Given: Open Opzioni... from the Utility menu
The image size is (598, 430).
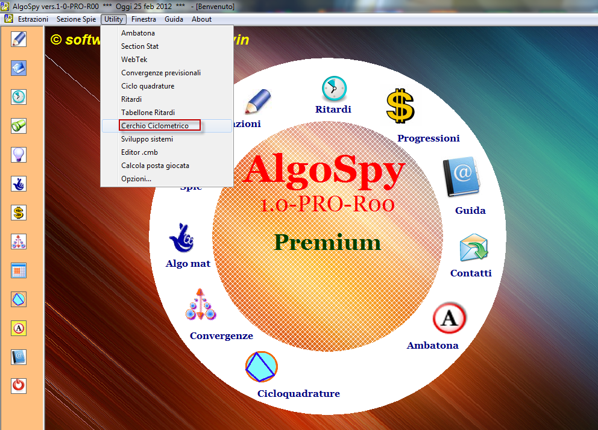Looking at the screenshot, I should 167,179.
